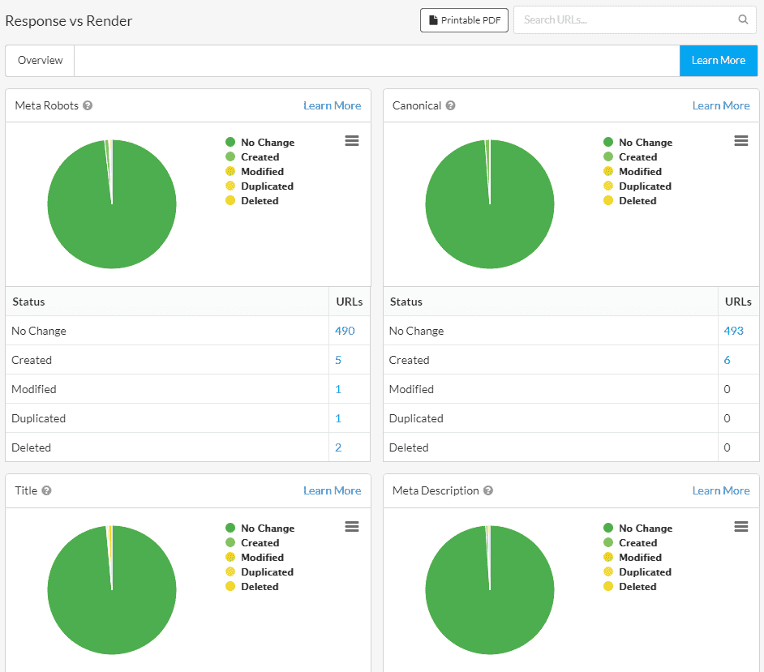Select the Overview tab

40,60
